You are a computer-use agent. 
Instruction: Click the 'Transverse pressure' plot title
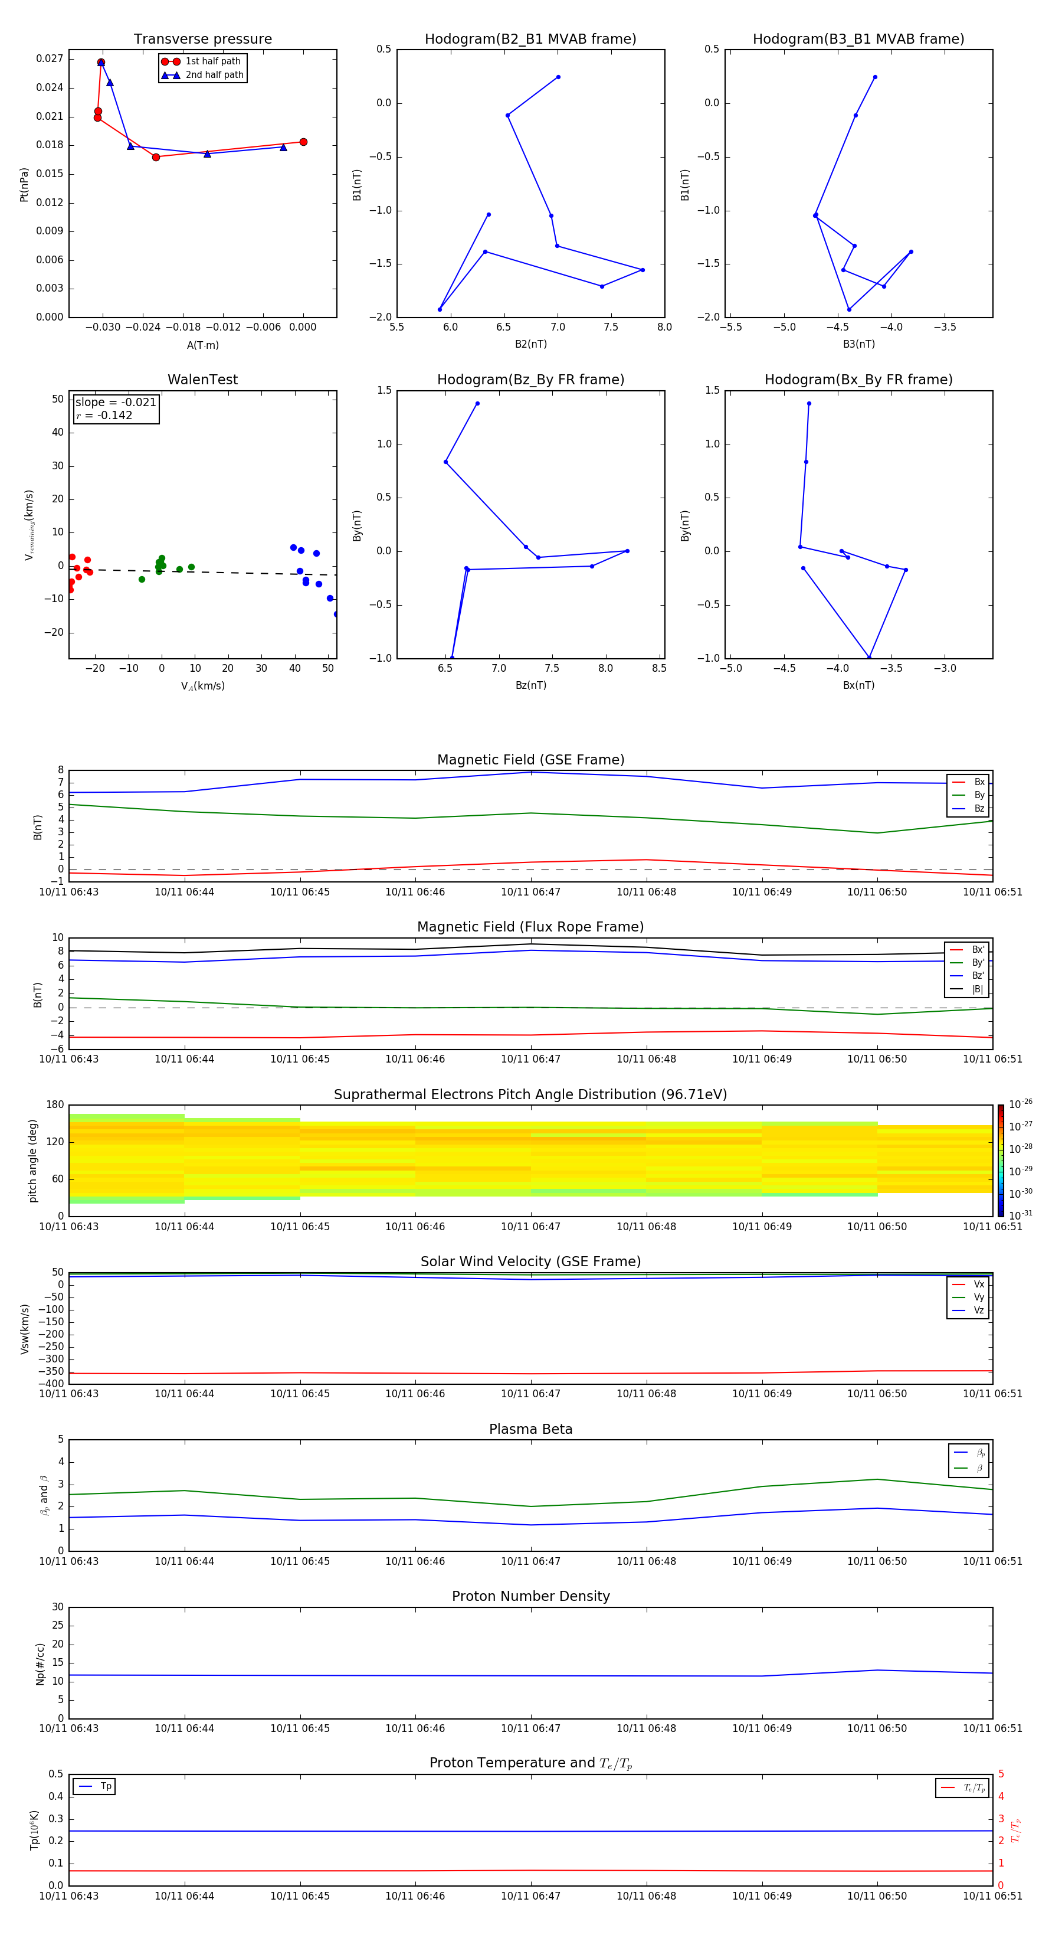(x=202, y=40)
